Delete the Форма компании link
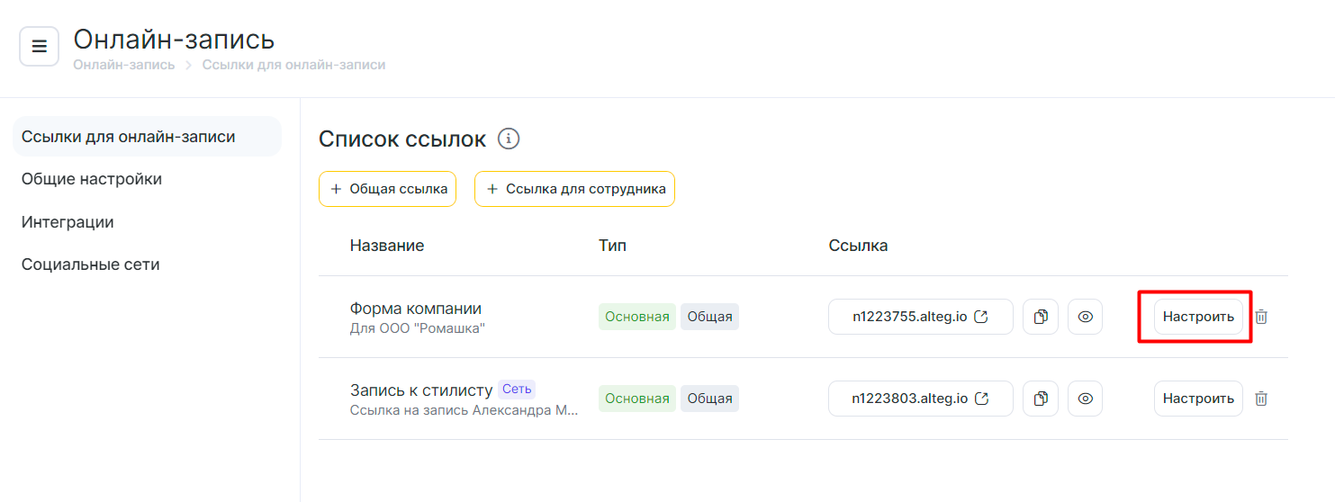 pos(1261,317)
